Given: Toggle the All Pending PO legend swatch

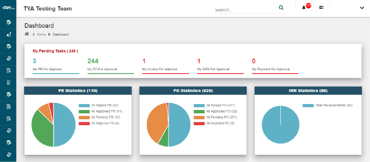Looking at the screenshot, I should click(199, 117).
